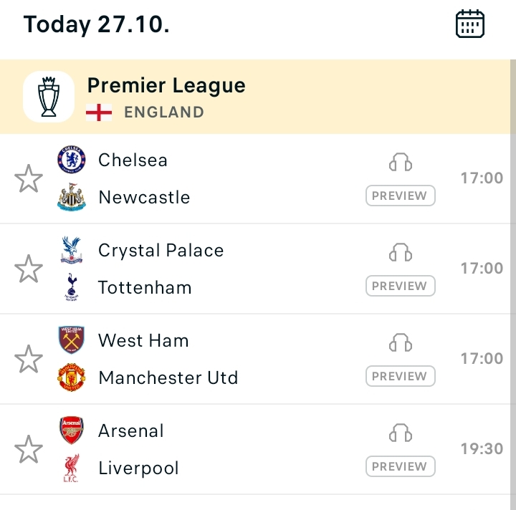Click the Newcastle club crest
516x510 pixels.
point(72,197)
